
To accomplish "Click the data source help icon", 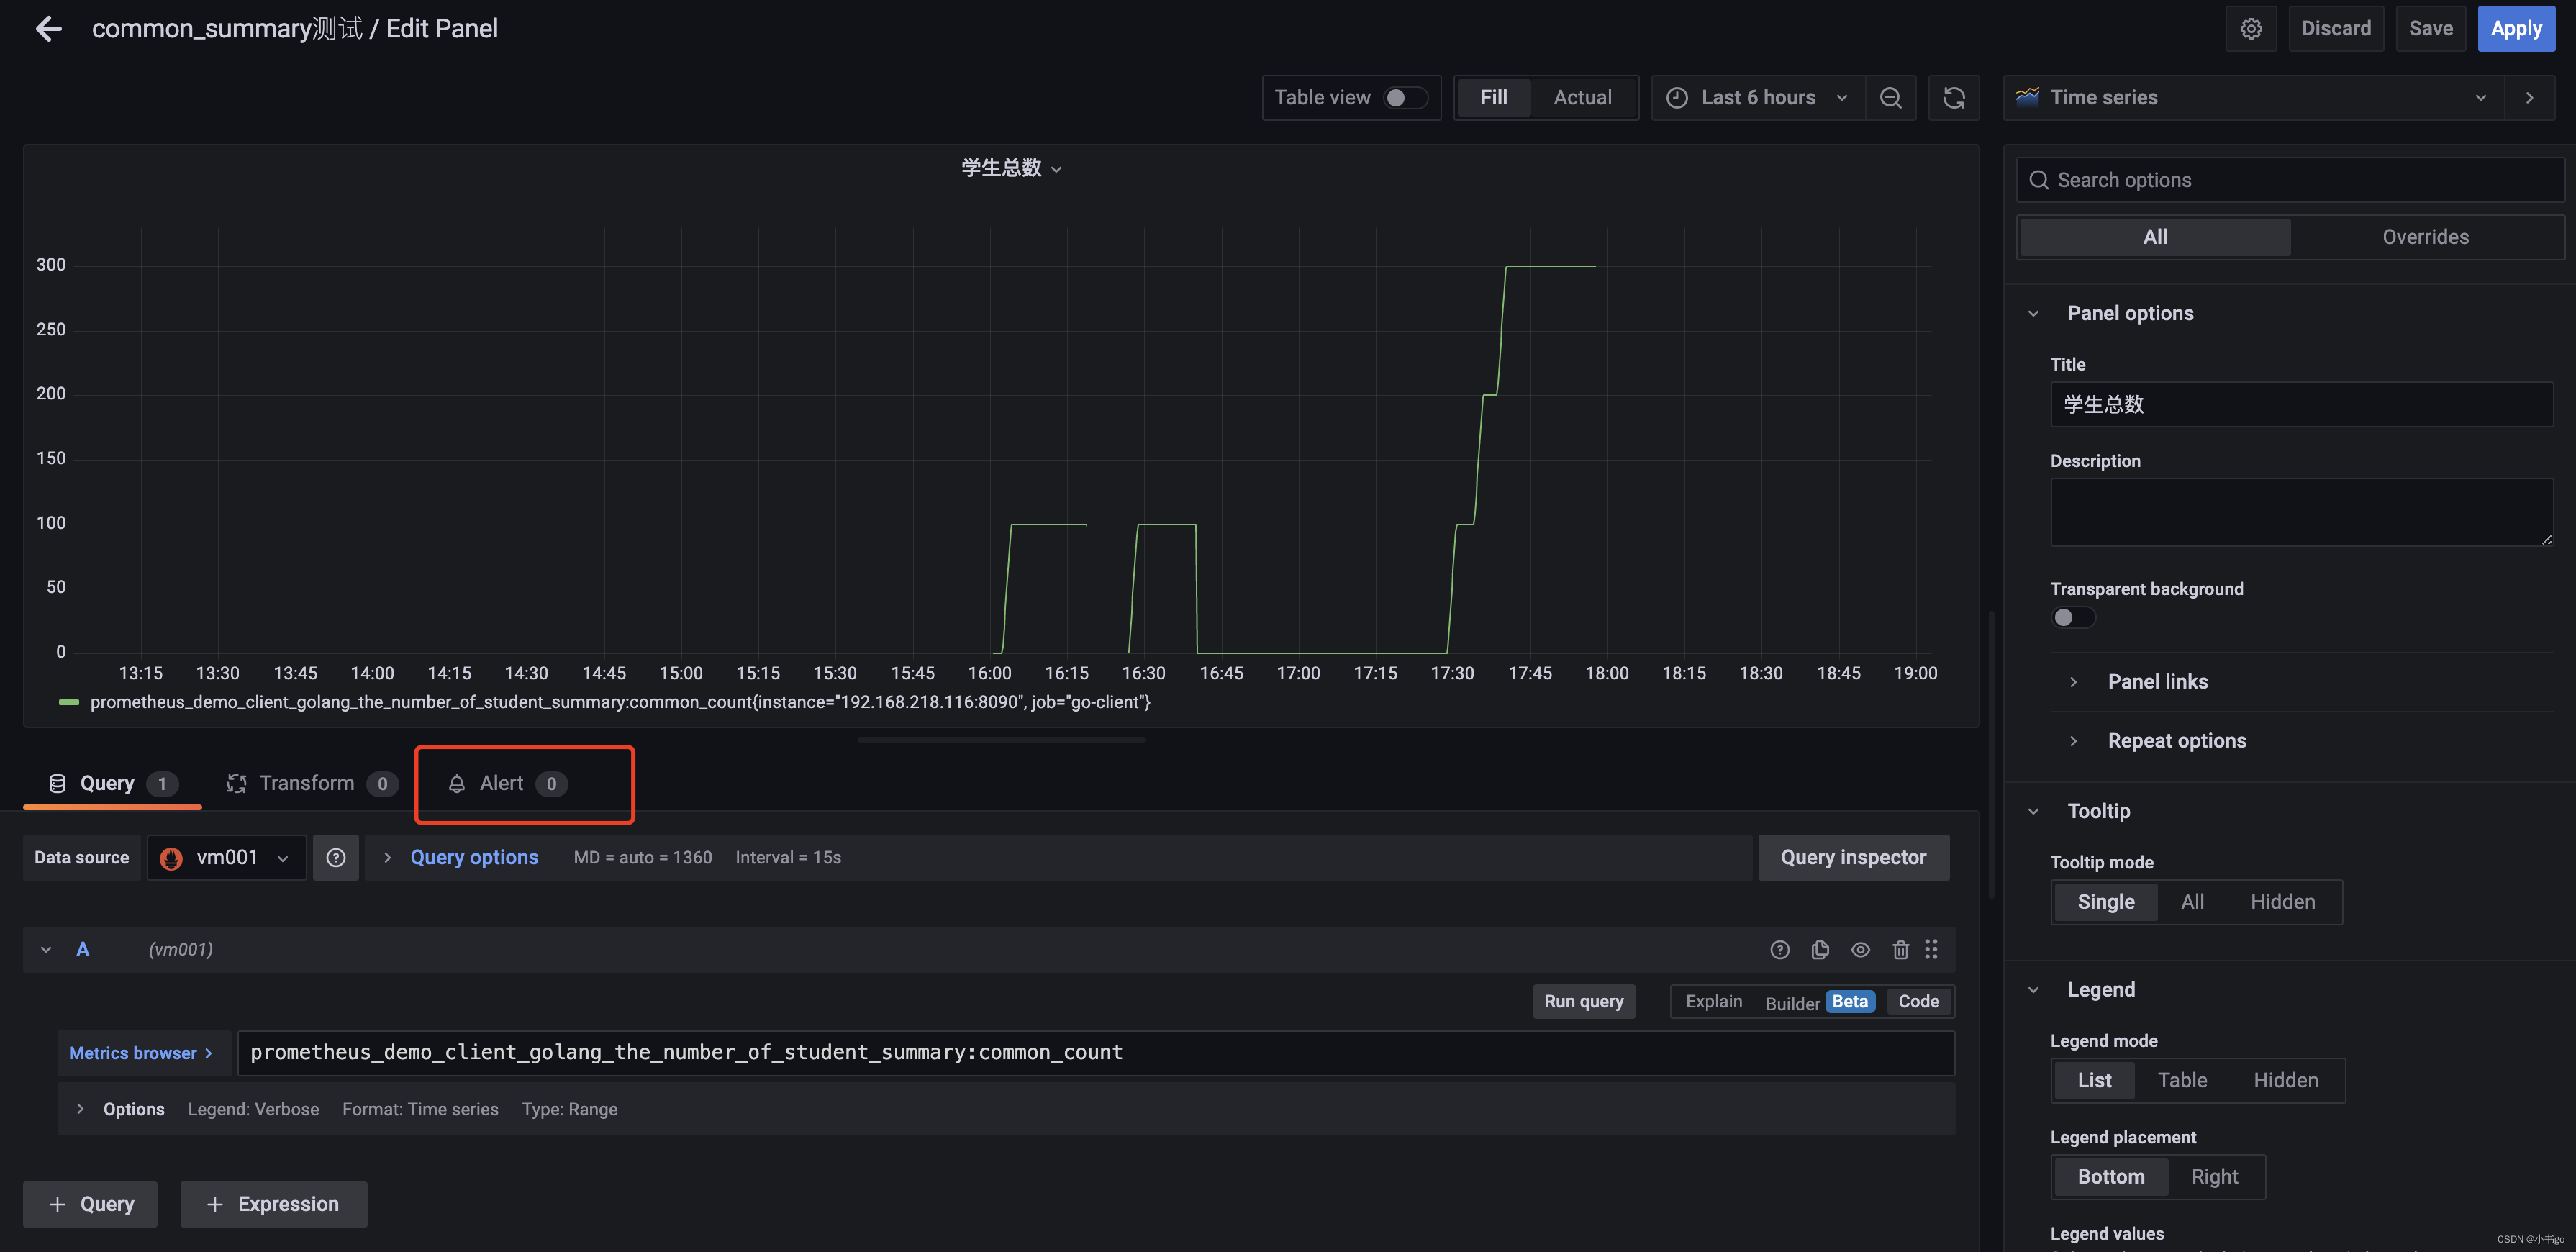I will point(336,858).
